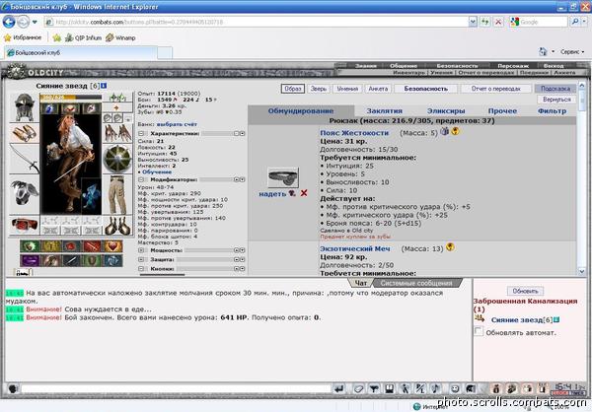Open the recent pages dropdown beside Forward

pos(35,22)
